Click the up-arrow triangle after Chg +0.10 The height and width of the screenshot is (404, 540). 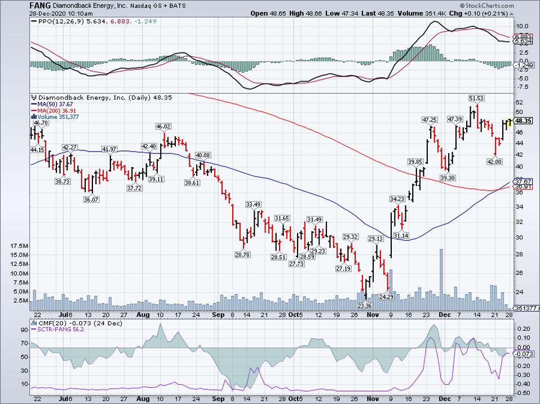(x=511, y=14)
